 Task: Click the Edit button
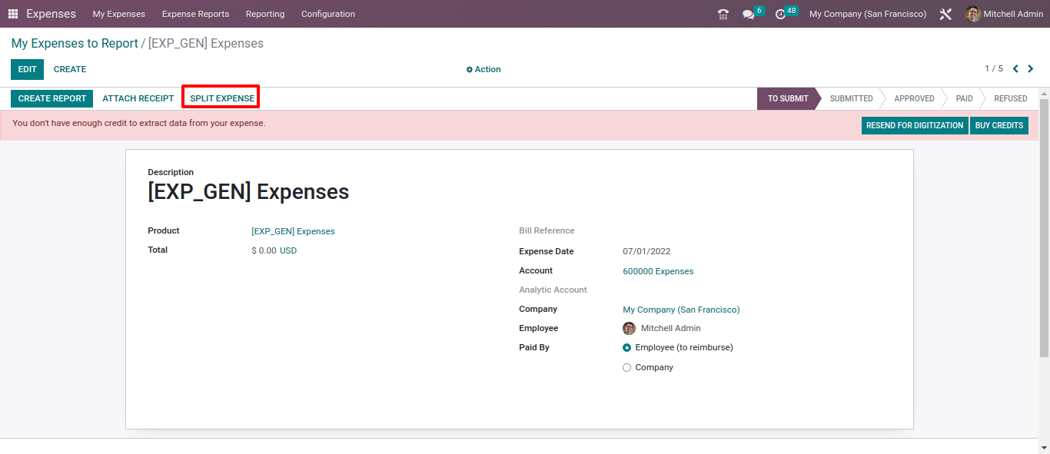27,69
